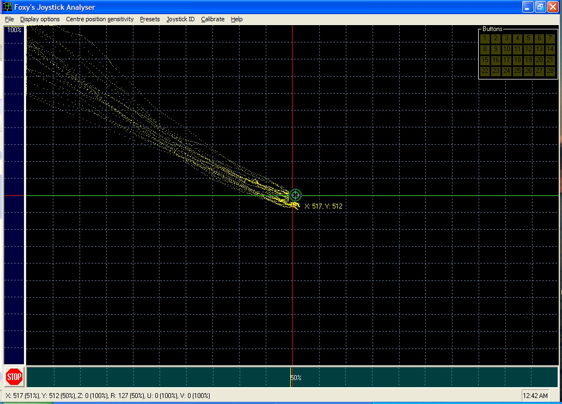Click the green crosshair joystick position marker
Screen dimensions: 562x404
295,195
